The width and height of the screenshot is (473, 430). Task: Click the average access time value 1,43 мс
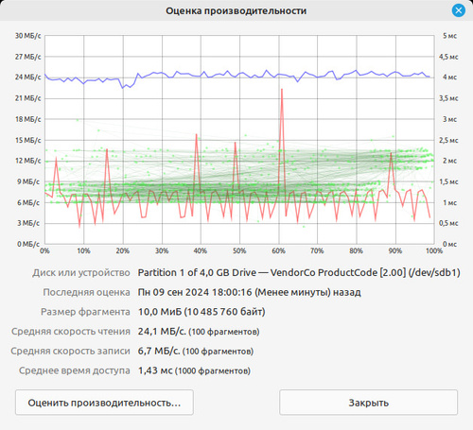click(155, 370)
